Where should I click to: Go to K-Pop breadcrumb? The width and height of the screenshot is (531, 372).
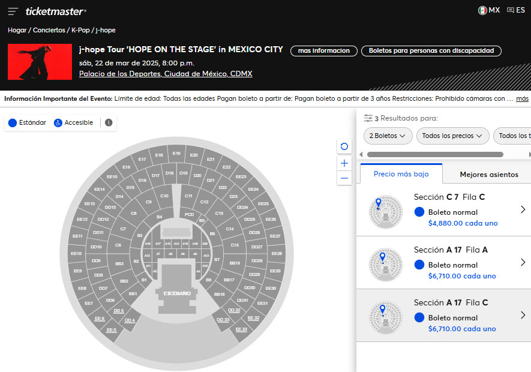point(80,30)
